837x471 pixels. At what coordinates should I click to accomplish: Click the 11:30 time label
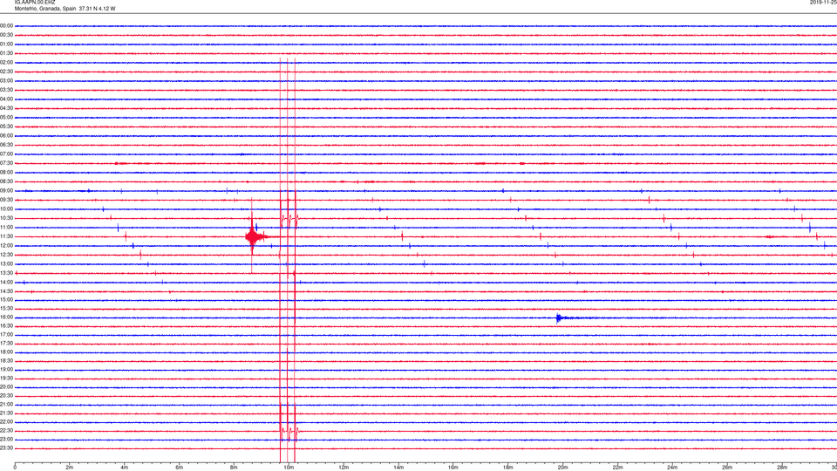[x=6, y=236]
